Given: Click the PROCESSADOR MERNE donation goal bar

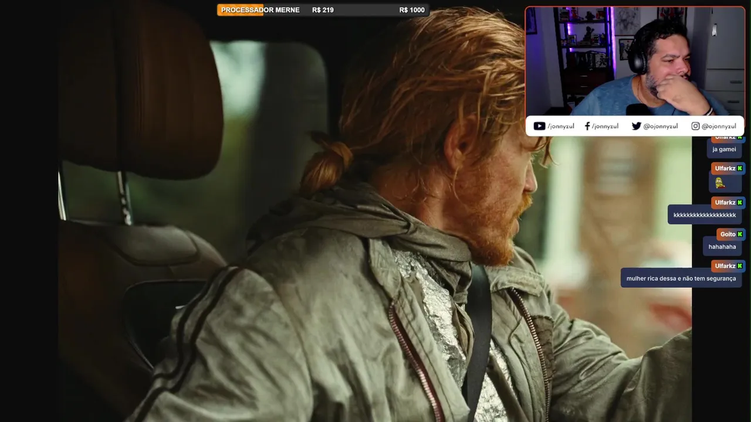Looking at the screenshot, I should (323, 10).
